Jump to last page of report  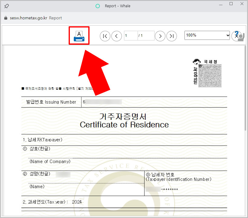(x=171, y=36)
